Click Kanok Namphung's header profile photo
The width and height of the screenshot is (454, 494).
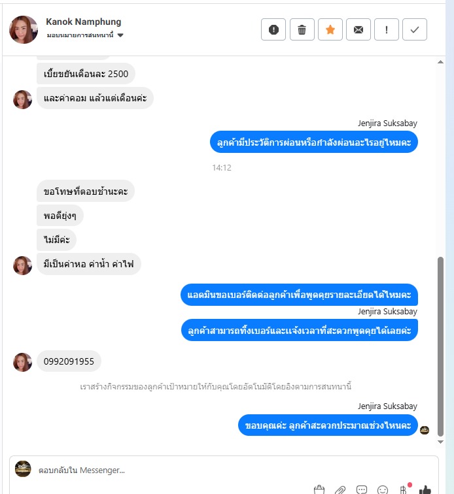tap(24, 29)
